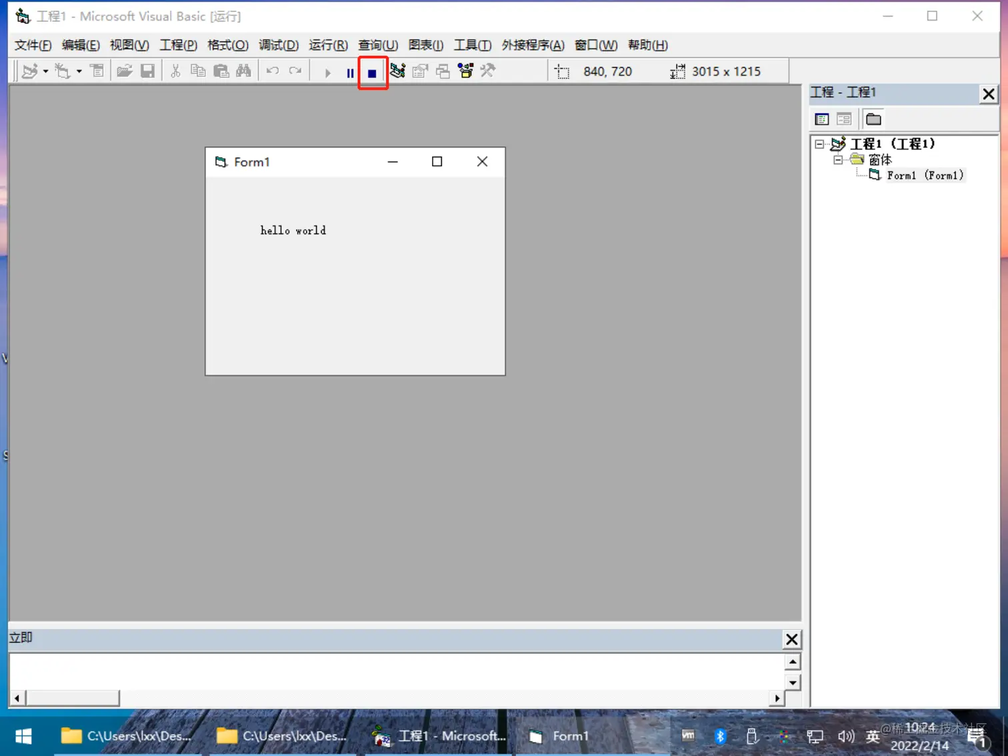Open the 调试(D) menu
This screenshot has height=756, width=1008.
[x=279, y=45]
